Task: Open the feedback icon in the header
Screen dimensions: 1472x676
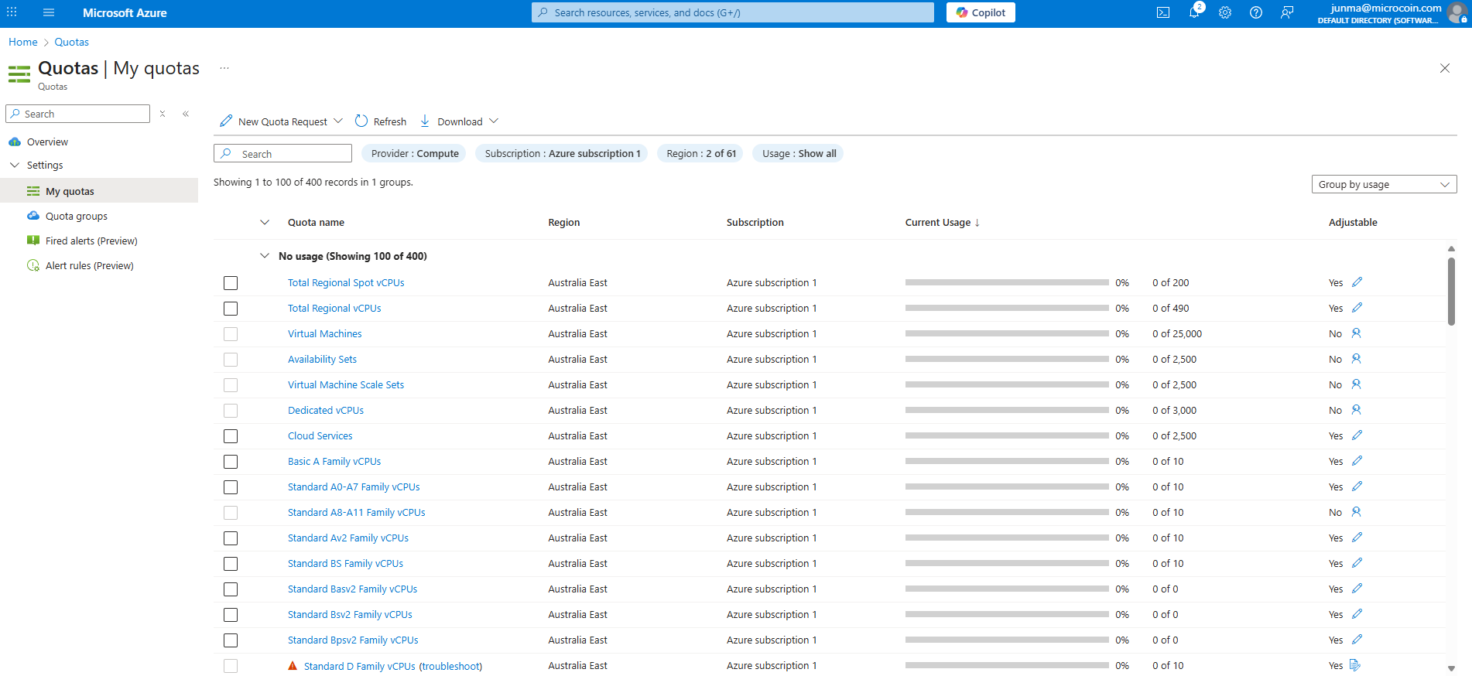Action: click(x=1287, y=12)
